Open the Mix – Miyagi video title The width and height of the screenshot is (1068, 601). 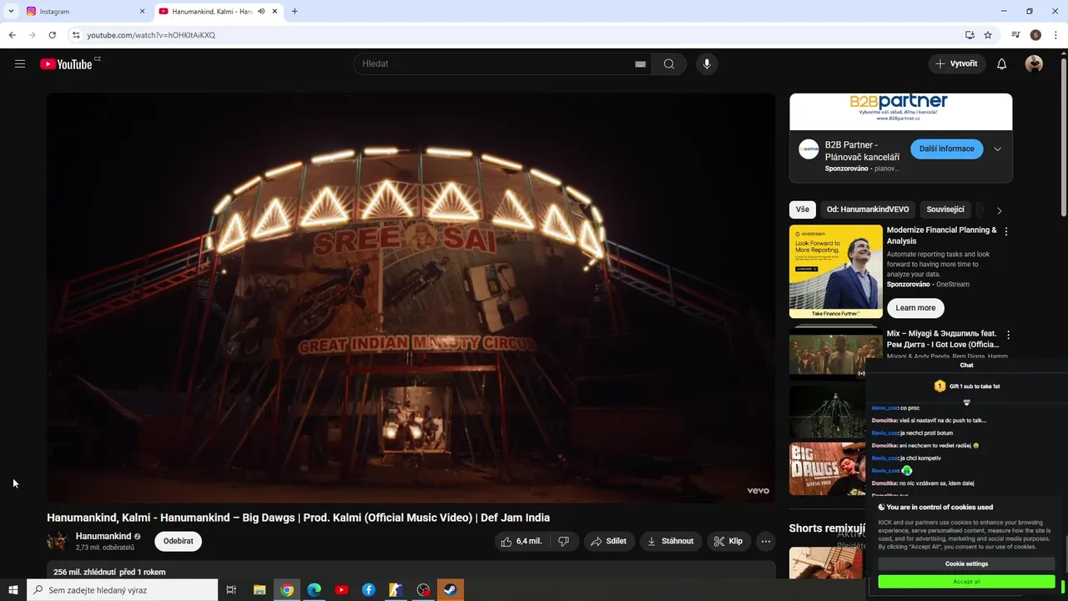tap(943, 339)
